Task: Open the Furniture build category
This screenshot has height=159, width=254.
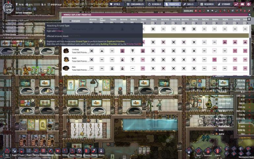Action: pos(65,151)
